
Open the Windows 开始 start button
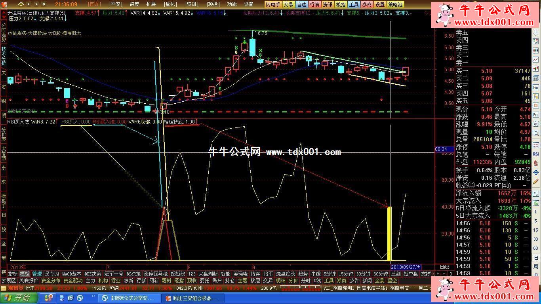[x=17, y=298]
